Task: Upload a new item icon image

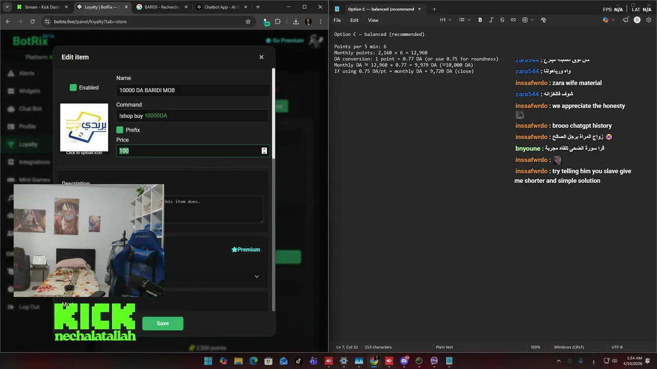Action: tap(84, 128)
